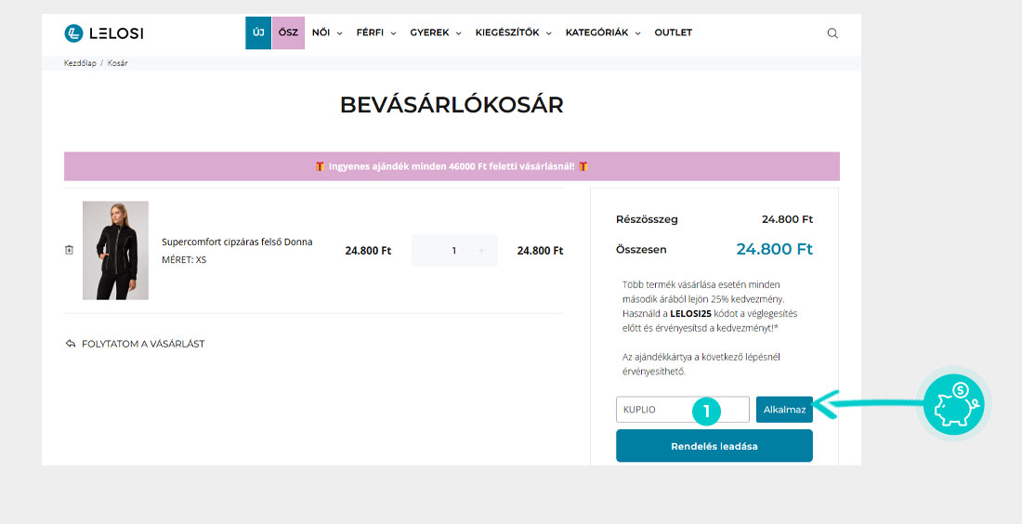Click the numbered step 1 badge
Viewport: 1022px width, 524px height.
coord(706,410)
